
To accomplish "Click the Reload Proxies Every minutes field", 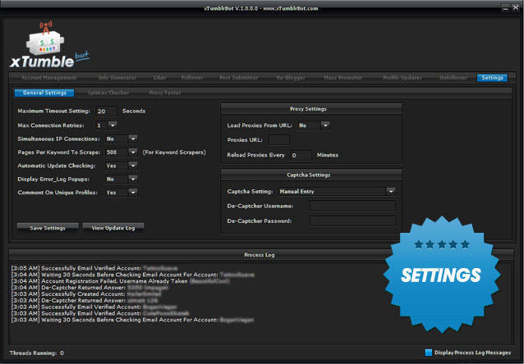I will (301, 155).
